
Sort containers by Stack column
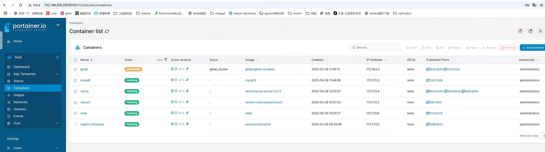pos(216,60)
